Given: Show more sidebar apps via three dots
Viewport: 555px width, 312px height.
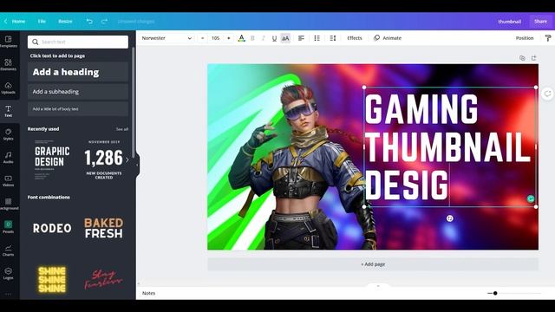Looking at the screenshot, I should click(9, 294).
